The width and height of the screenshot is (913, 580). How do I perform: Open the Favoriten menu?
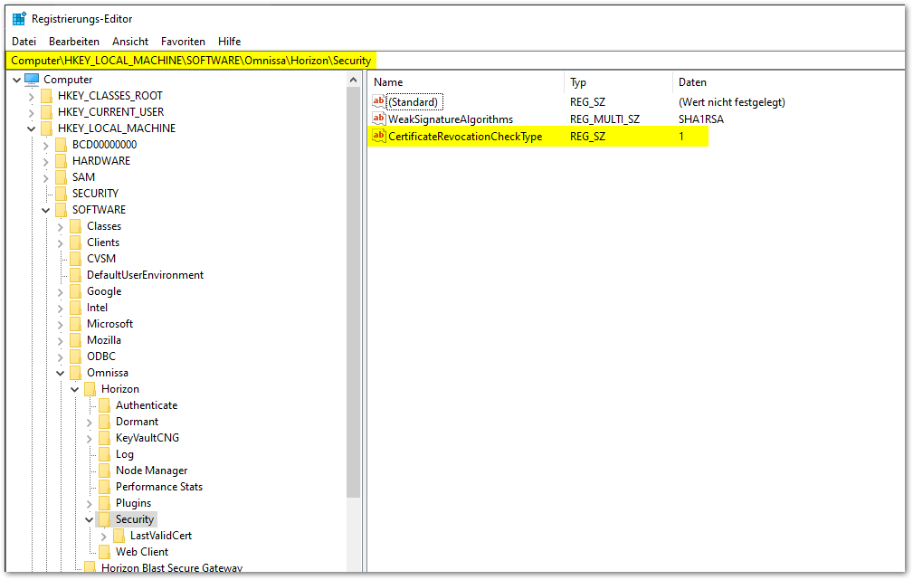(x=183, y=42)
